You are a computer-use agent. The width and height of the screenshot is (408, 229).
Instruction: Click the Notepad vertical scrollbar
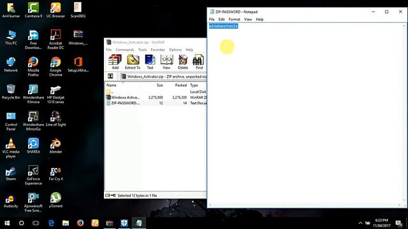coord(404,113)
